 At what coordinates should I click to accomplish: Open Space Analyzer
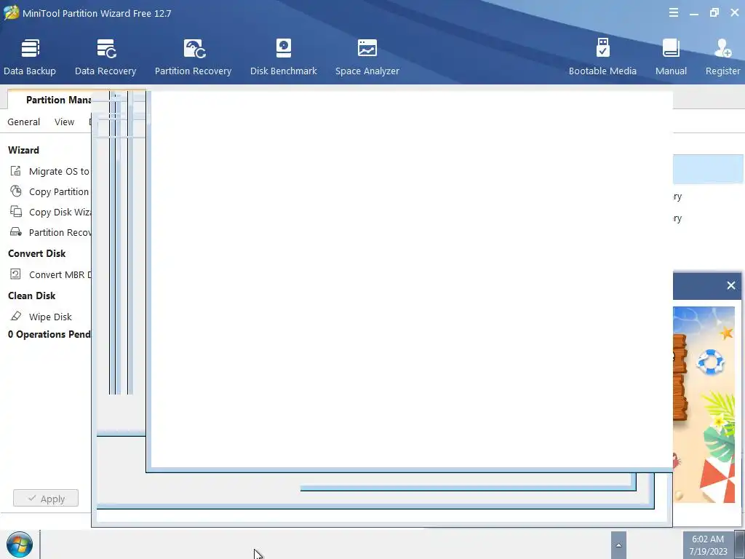click(x=367, y=57)
